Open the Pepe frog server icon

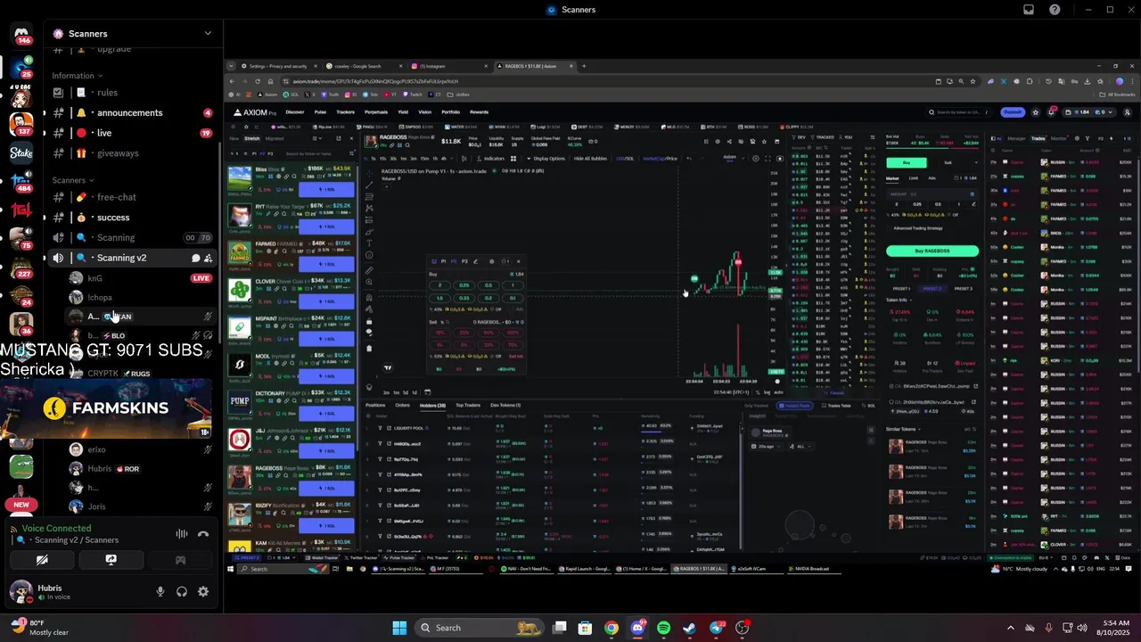point(21,466)
